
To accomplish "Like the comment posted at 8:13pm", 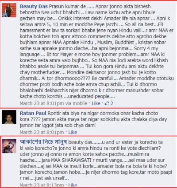I will point(73,185).
